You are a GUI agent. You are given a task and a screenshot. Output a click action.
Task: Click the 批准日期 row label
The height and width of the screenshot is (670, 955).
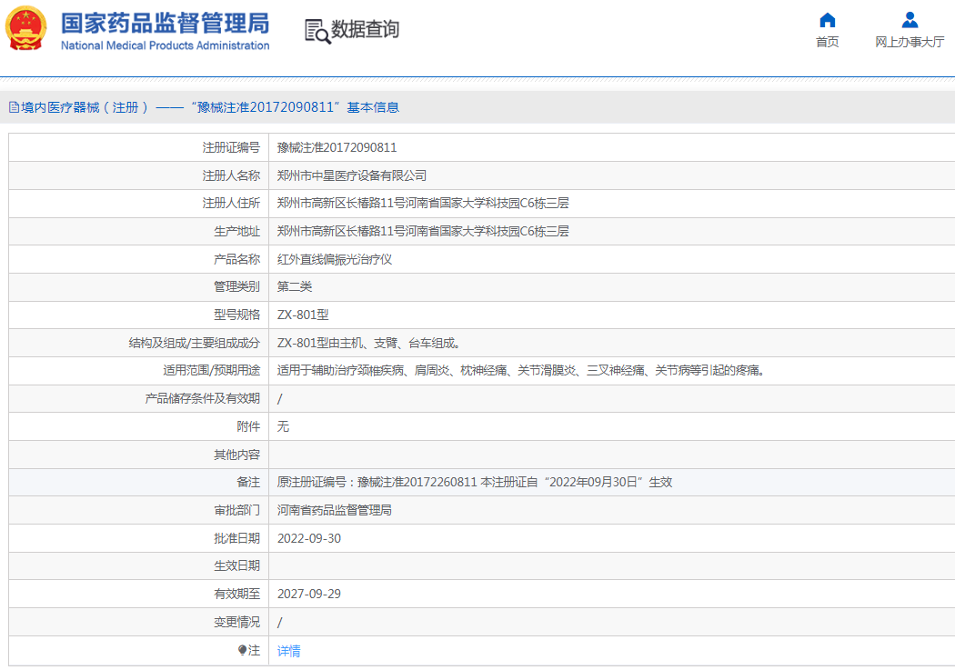(236, 538)
